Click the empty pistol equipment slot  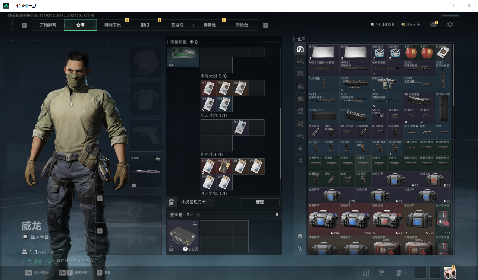(x=146, y=136)
